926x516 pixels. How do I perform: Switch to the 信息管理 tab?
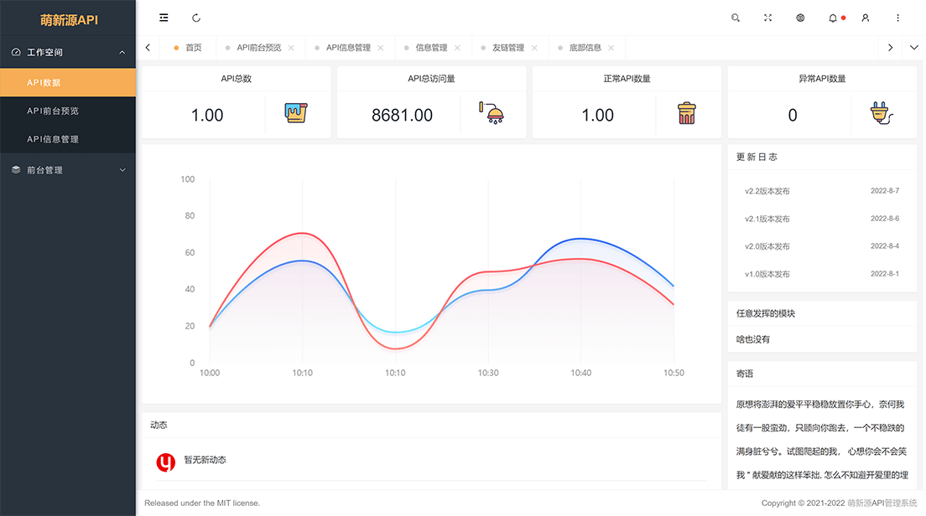(x=431, y=48)
